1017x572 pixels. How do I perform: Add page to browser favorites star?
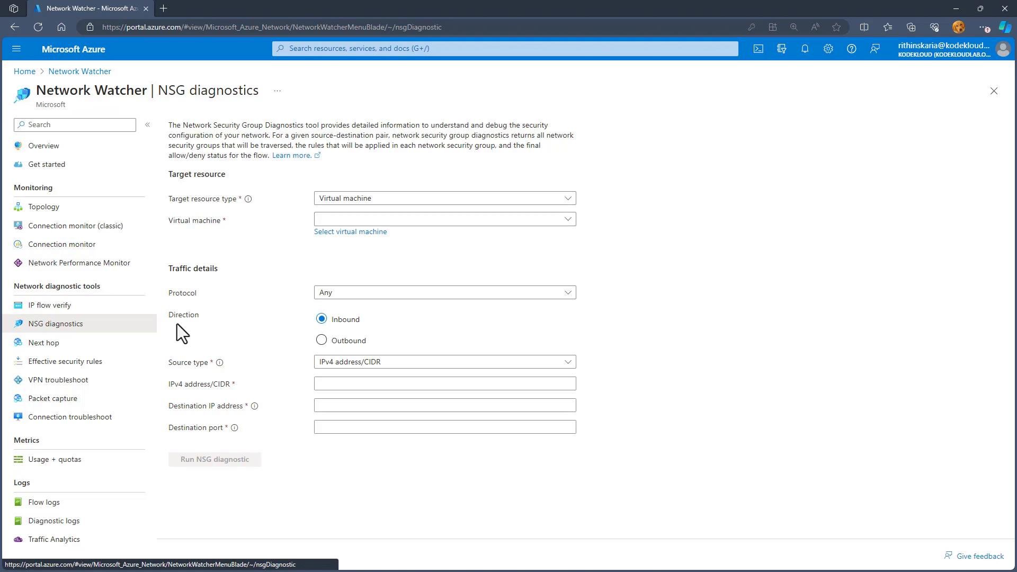pyautogui.click(x=836, y=27)
